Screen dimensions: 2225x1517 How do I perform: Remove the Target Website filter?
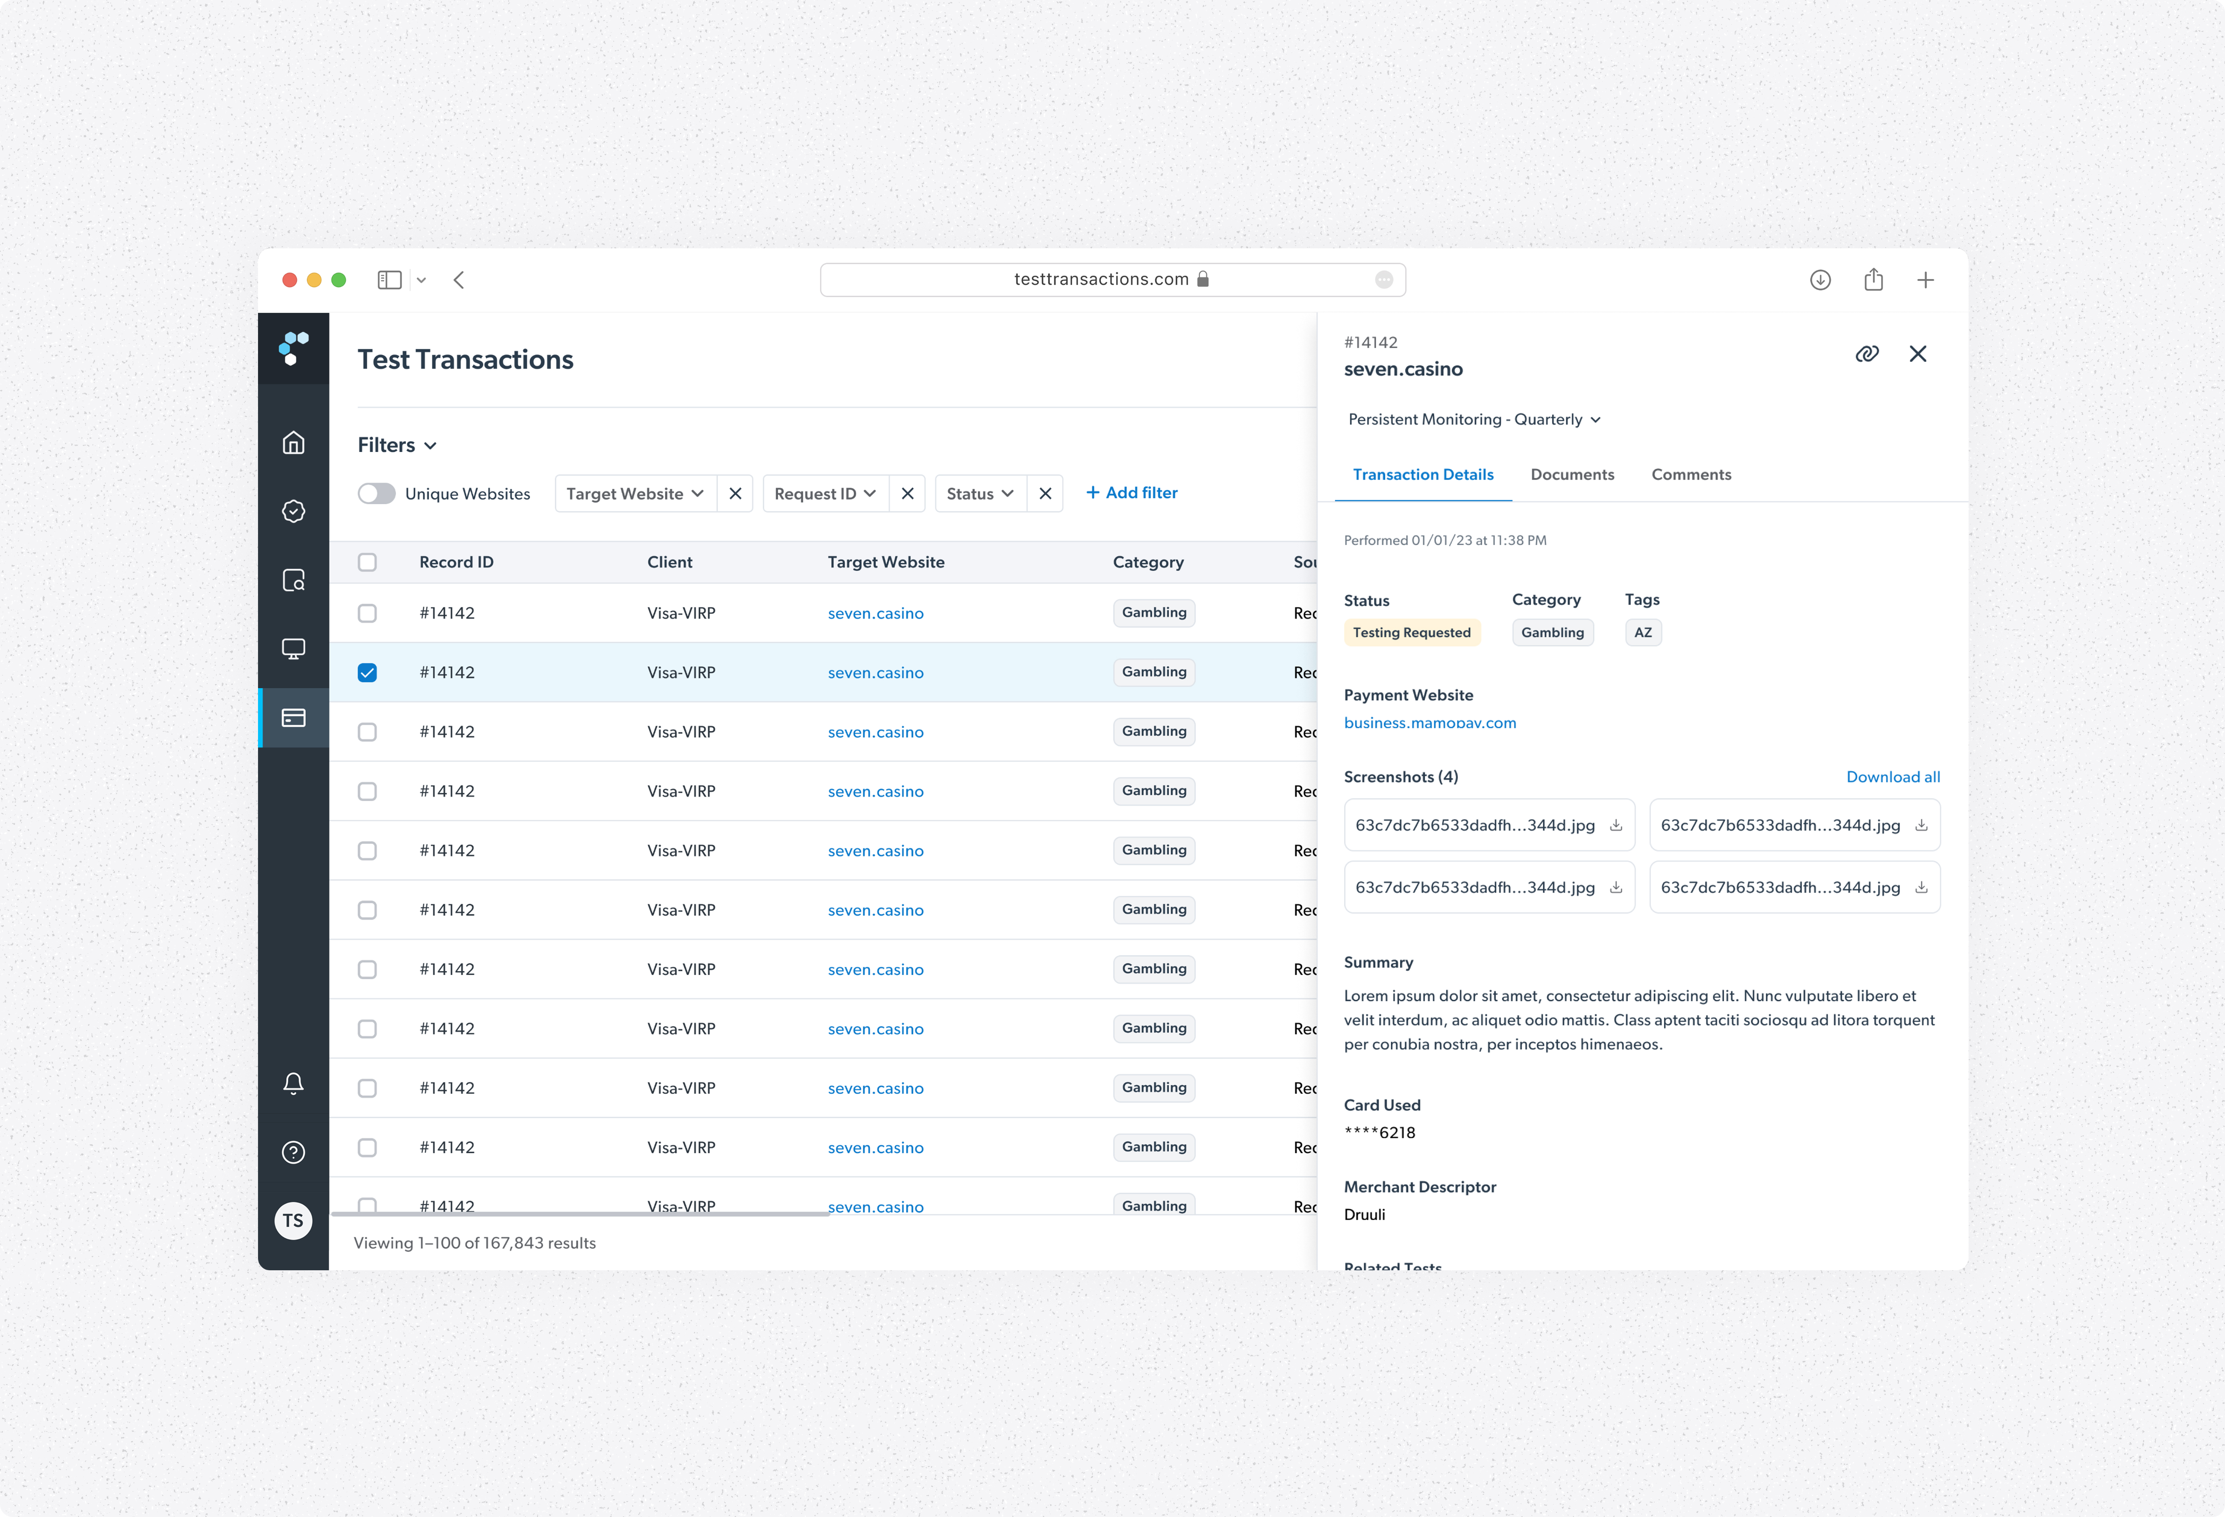point(735,494)
